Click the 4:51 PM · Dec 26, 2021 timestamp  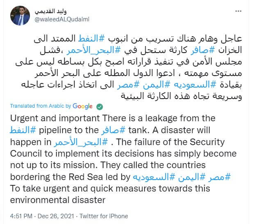[x=42, y=216]
